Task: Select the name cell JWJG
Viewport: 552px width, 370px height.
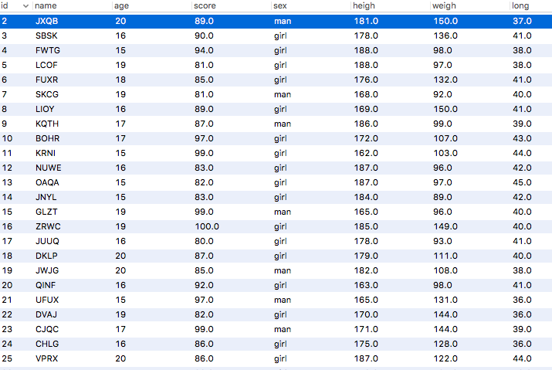Action: [x=47, y=270]
